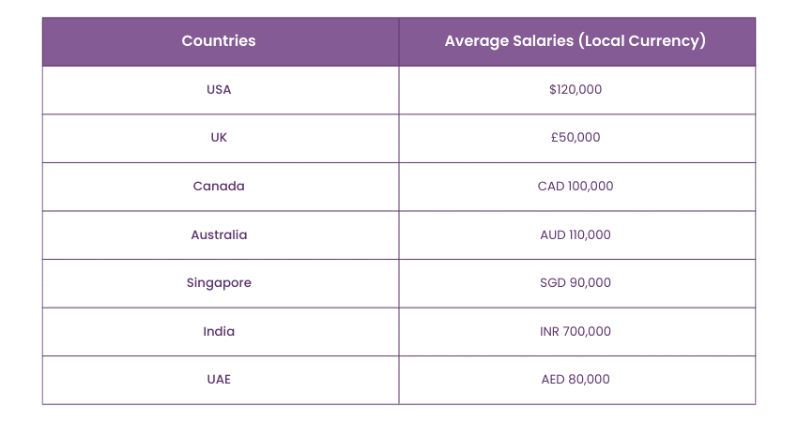Click the Average Salaries (Local Currency) header
This screenshot has width=798, height=422.
point(575,41)
